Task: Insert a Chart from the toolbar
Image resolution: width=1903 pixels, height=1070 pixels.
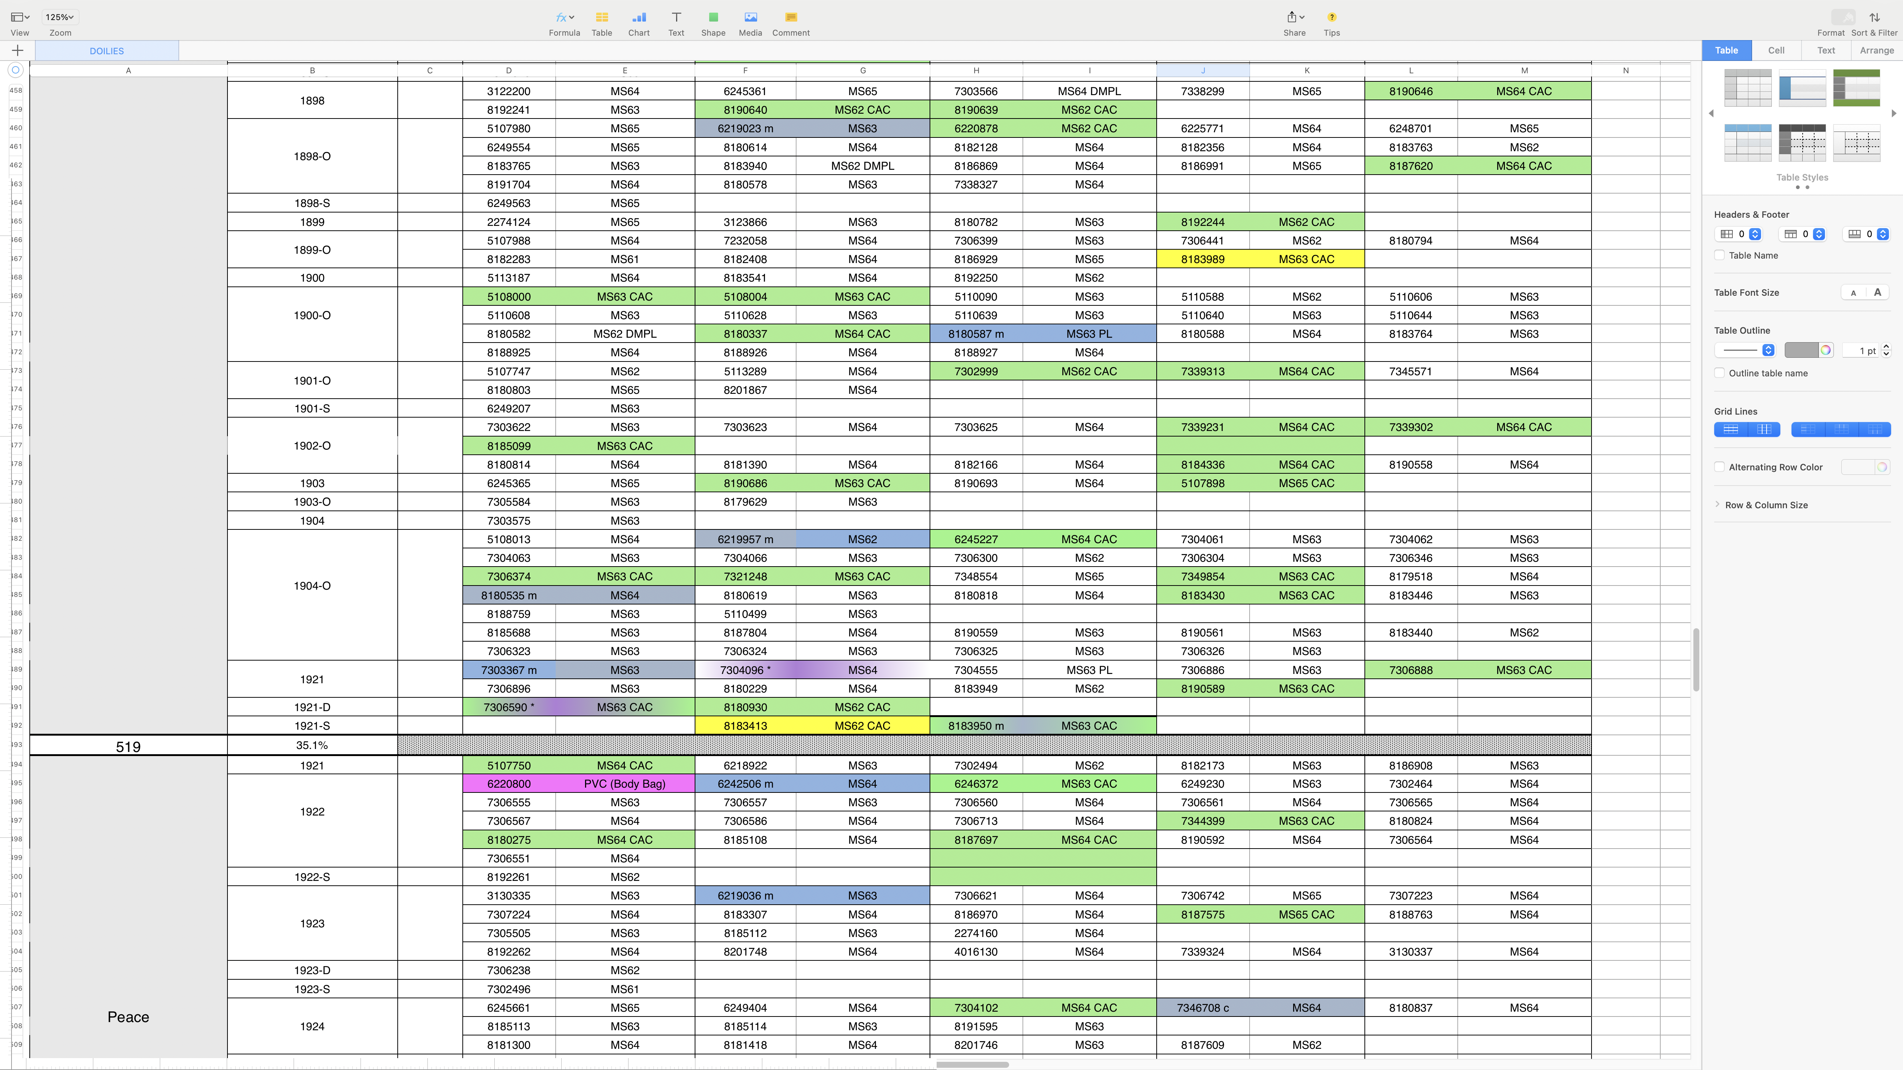Action: [x=638, y=18]
